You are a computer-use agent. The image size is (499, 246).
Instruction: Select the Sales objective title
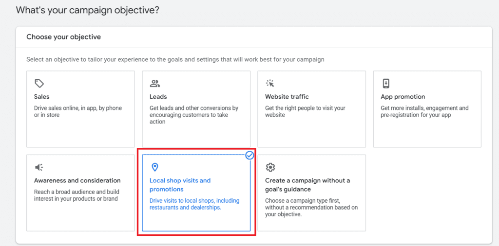tap(42, 97)
